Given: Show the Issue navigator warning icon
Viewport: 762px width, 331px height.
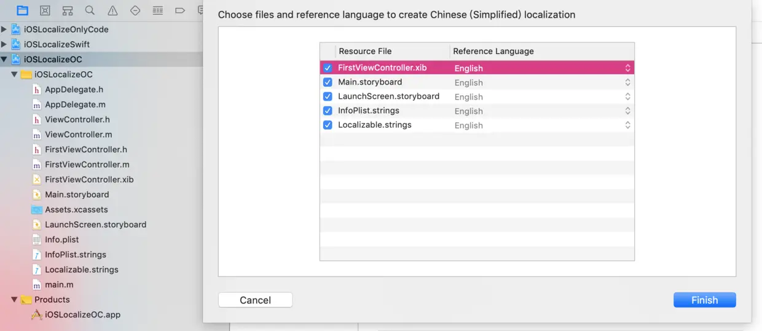Looking at the screenshot, I should tap(112, 10).
